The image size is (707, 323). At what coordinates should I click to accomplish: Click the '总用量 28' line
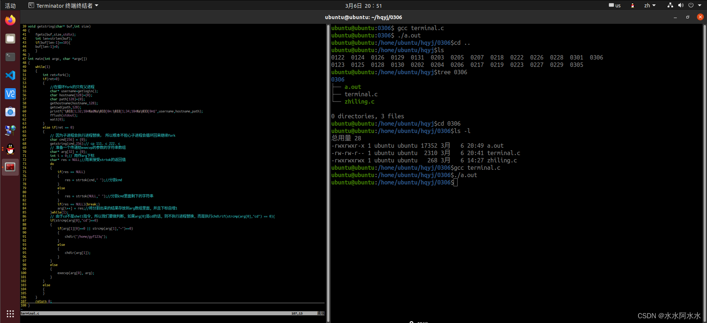tap(346, 139)
